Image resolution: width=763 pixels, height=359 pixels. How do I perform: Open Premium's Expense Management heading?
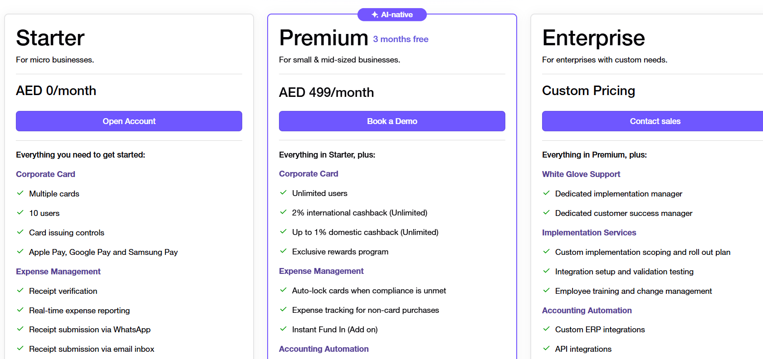click(x=321, y=271)
